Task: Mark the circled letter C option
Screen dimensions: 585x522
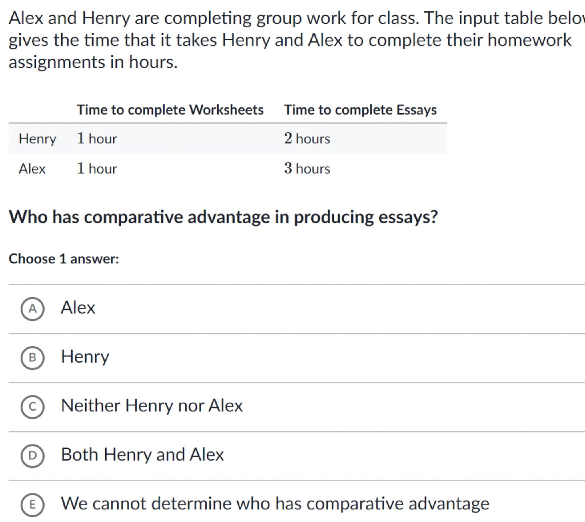Action: (x=32, y=407)
